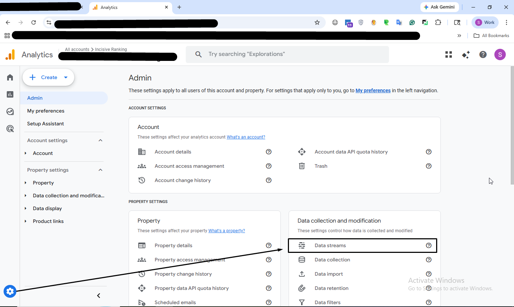Click help icon beside Trash
514x307 pixels.
point(429,166)
